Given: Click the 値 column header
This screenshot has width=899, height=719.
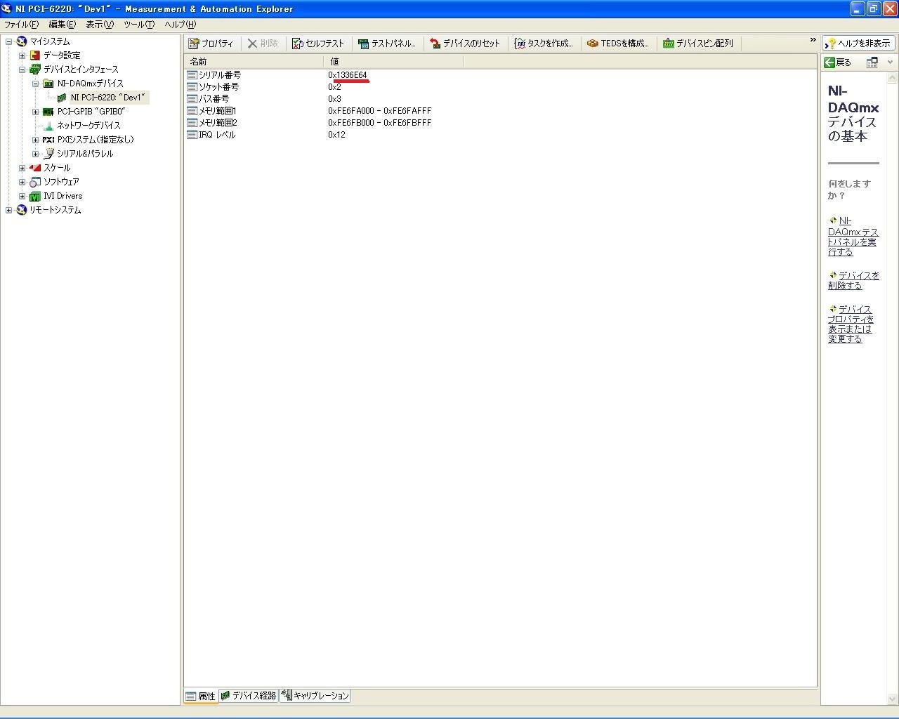Looking at the screenshot, I should click(393, 62).
